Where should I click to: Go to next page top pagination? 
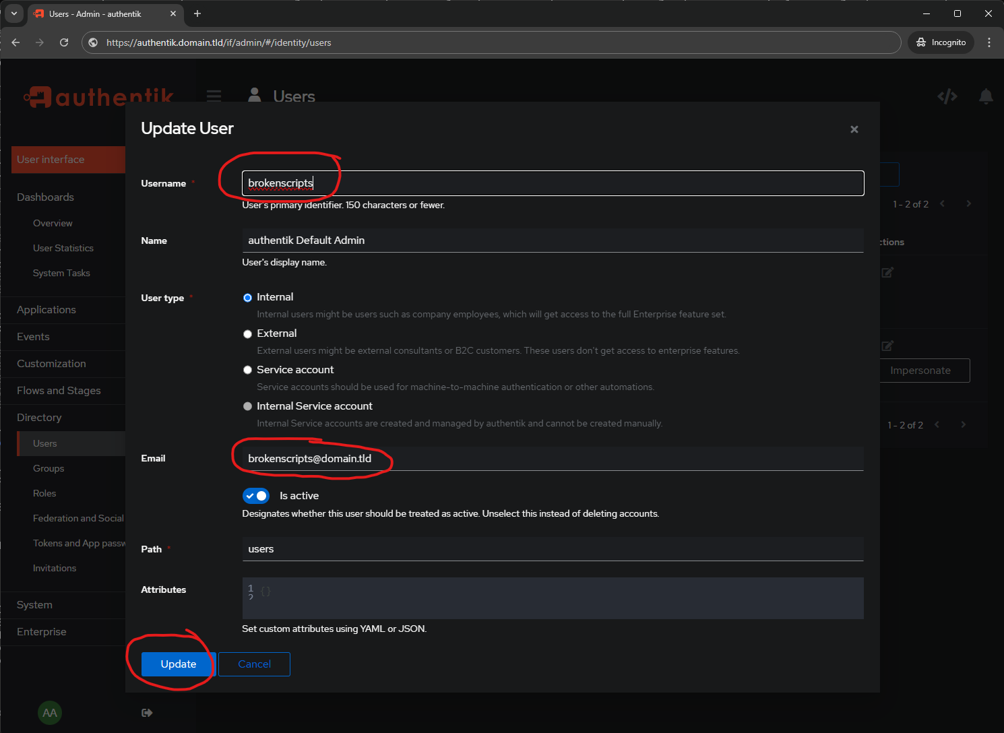969,204
